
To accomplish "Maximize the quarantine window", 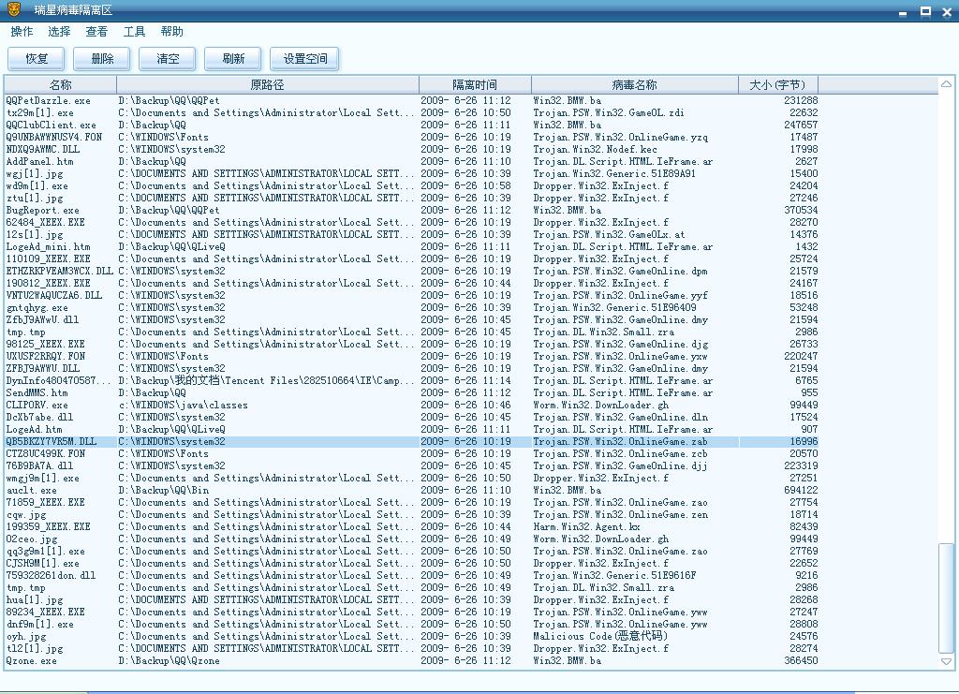I will click(925, 11).
